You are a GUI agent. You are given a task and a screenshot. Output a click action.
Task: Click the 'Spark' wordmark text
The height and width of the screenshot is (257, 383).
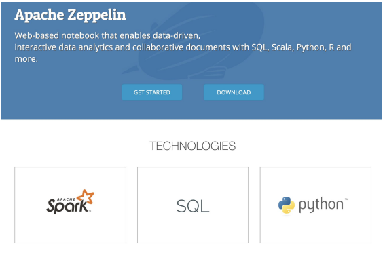68,206
